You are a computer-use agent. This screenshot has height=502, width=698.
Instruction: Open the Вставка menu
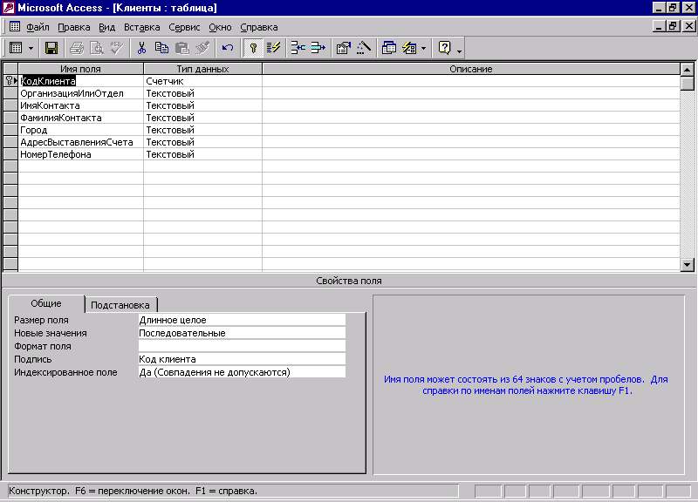pos(141,27)
